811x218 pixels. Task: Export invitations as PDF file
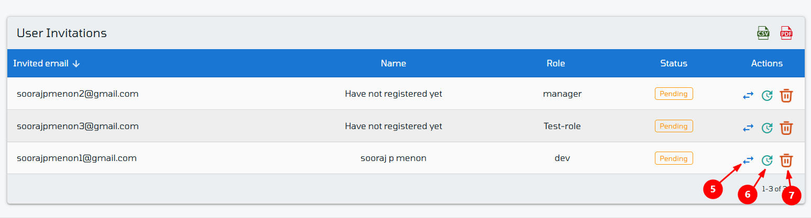pyautogui.click(x=786, y=33)
